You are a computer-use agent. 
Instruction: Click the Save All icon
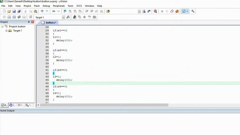point(19,11)
